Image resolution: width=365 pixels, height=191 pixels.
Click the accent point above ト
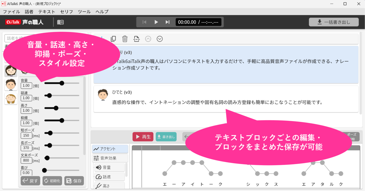point(202,162)
